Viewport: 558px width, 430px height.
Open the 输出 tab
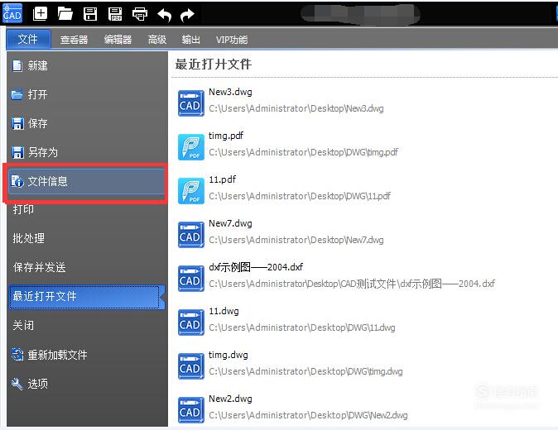pyautogui.click(x=191, y=40)
